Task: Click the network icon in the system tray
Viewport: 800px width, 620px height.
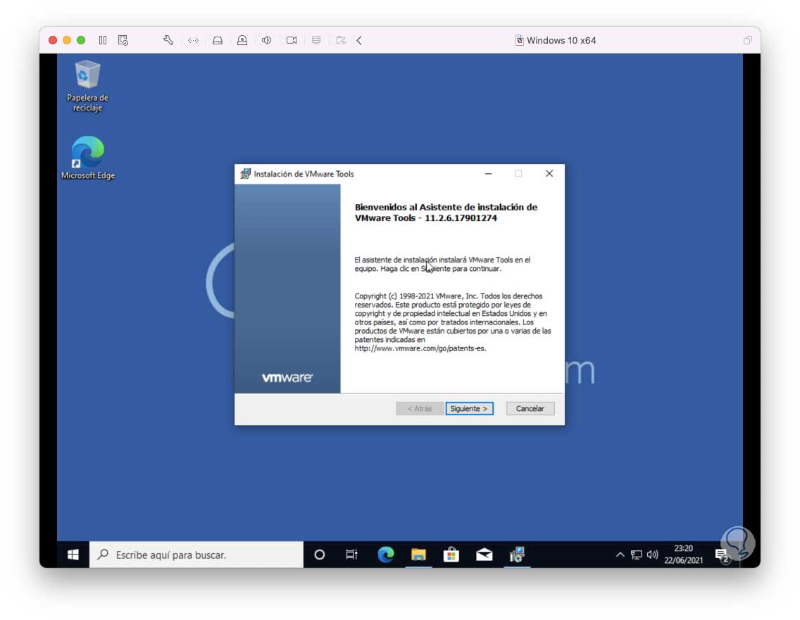Action: point(636,555)
